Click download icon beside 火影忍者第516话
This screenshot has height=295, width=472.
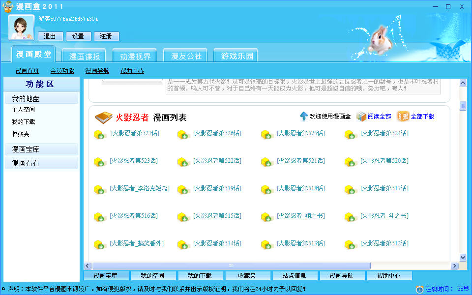100,217
